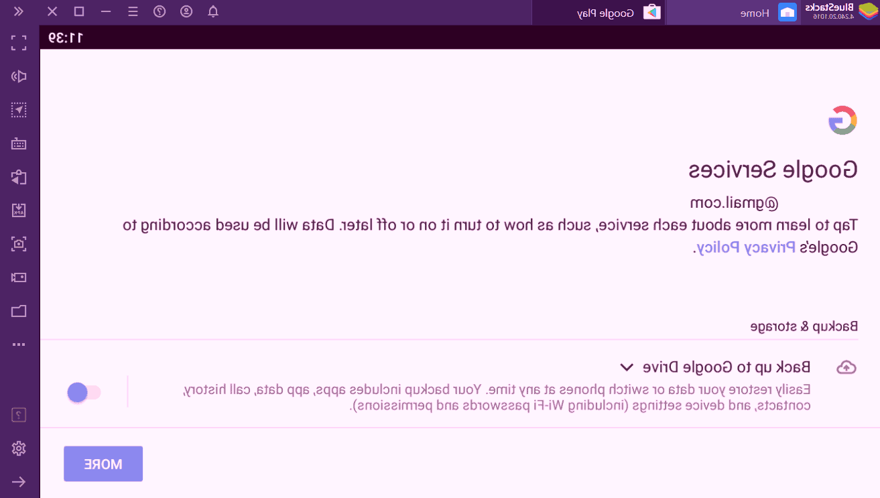Start the screen recorder icon
The height and width of the screenshot is (498, 880).
coord(19,277)
